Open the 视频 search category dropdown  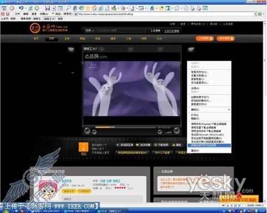(90, 31)
